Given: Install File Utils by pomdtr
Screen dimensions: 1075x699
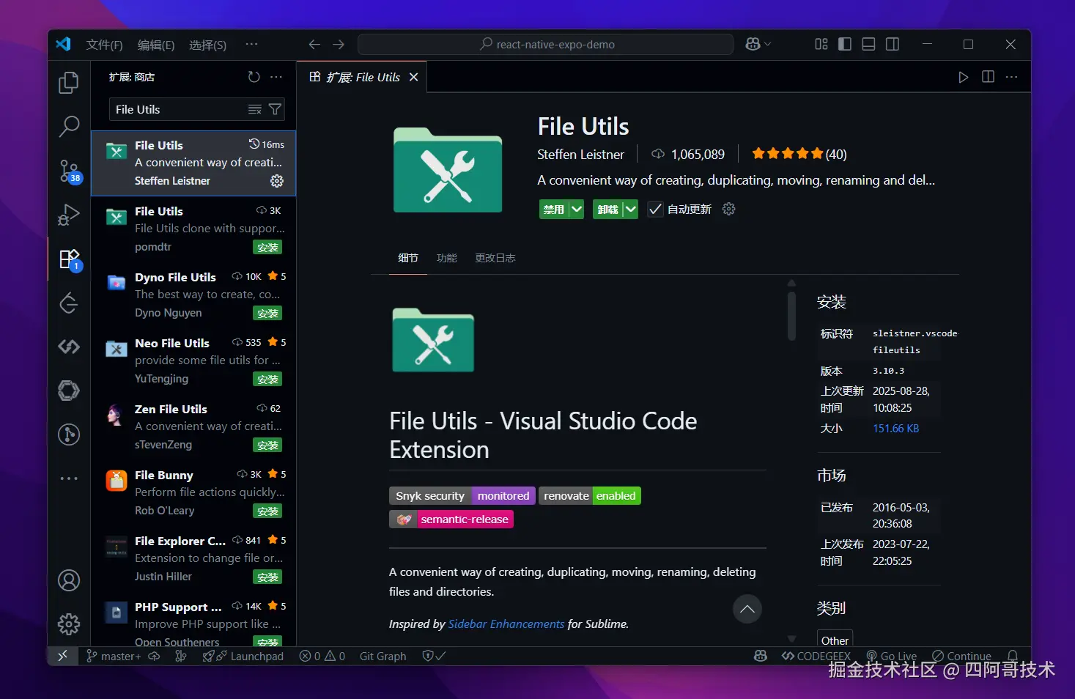Looking at the screenshot, I should coord(267,248).
